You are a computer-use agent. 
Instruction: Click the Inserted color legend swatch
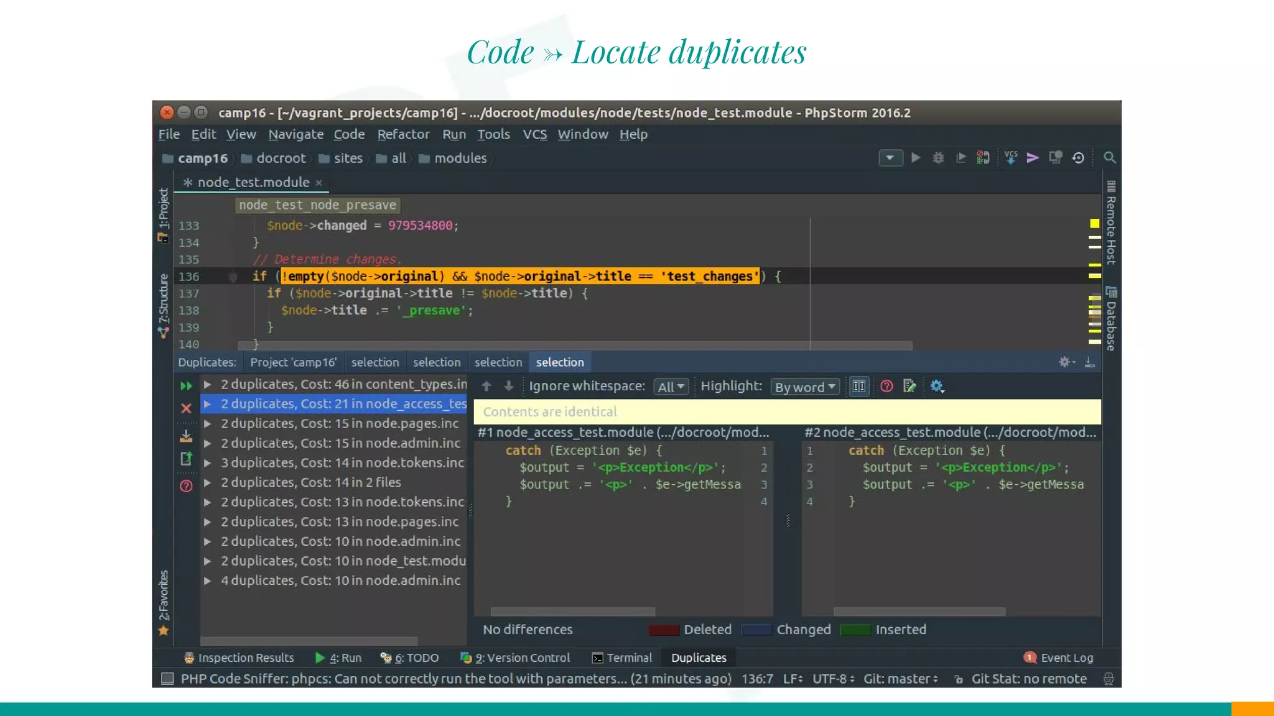point(855,630)
